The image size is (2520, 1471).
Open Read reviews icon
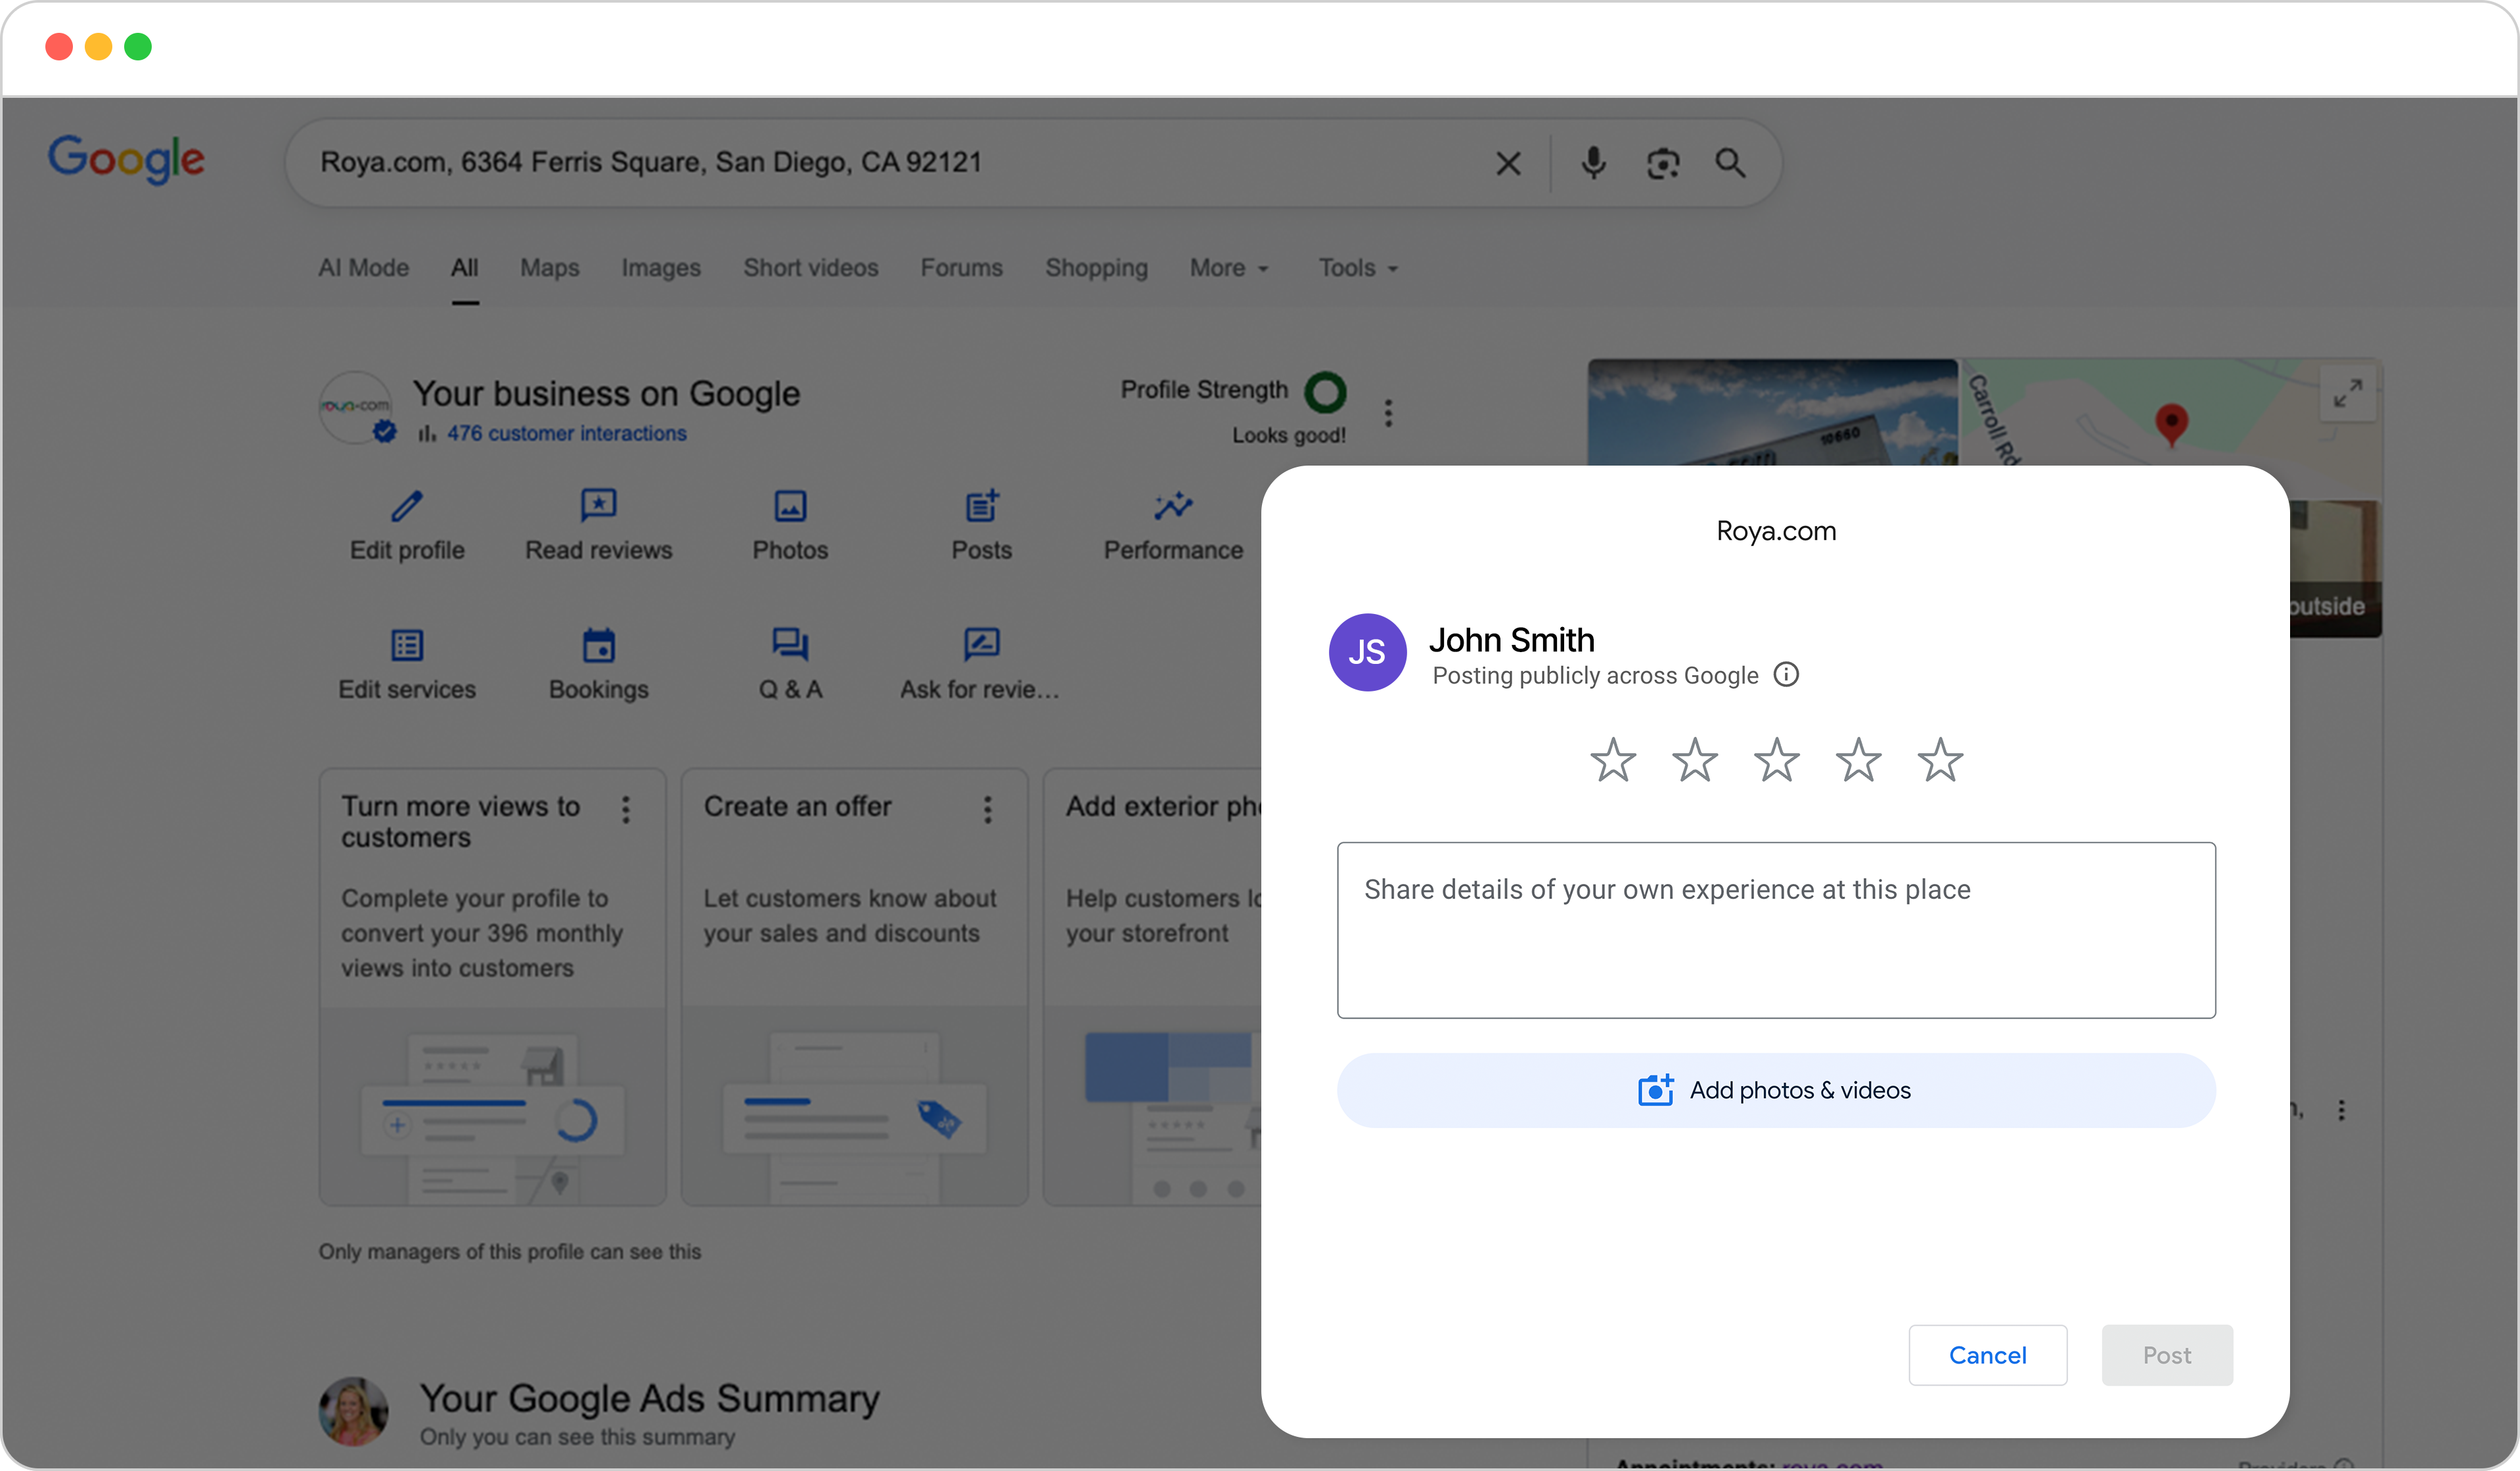pyautogui.click(x=599, y=506)
